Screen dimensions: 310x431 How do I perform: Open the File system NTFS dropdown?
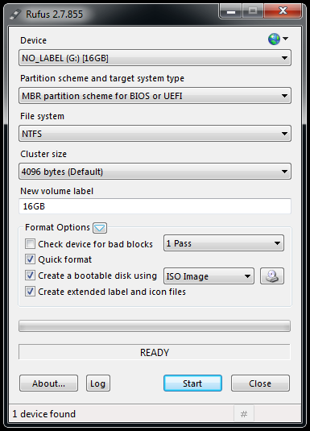[x=155, y=134]
